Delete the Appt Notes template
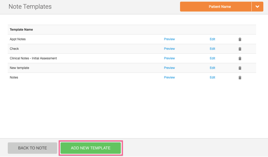The height and width of the screenshot is (157, 268). pyautogui.click(x=240, y=39)
